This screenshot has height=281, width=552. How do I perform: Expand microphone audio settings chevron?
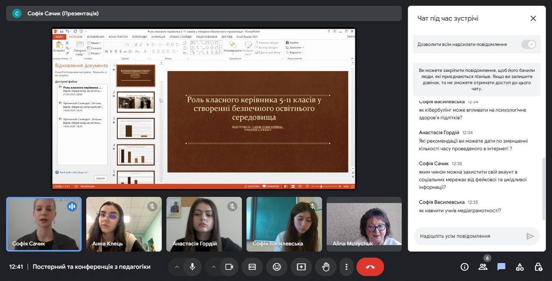pyautogui.click(x=177, y=267)
